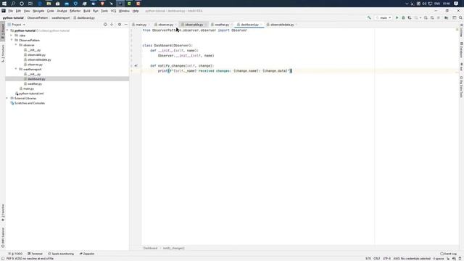Image resolution: width=464 pixels, height=261 pixels.
Task: Click notify_changes() in editor breadcrumb
Action: point(174,248)
